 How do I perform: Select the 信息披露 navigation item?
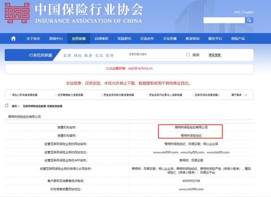[x=79, y=39]
